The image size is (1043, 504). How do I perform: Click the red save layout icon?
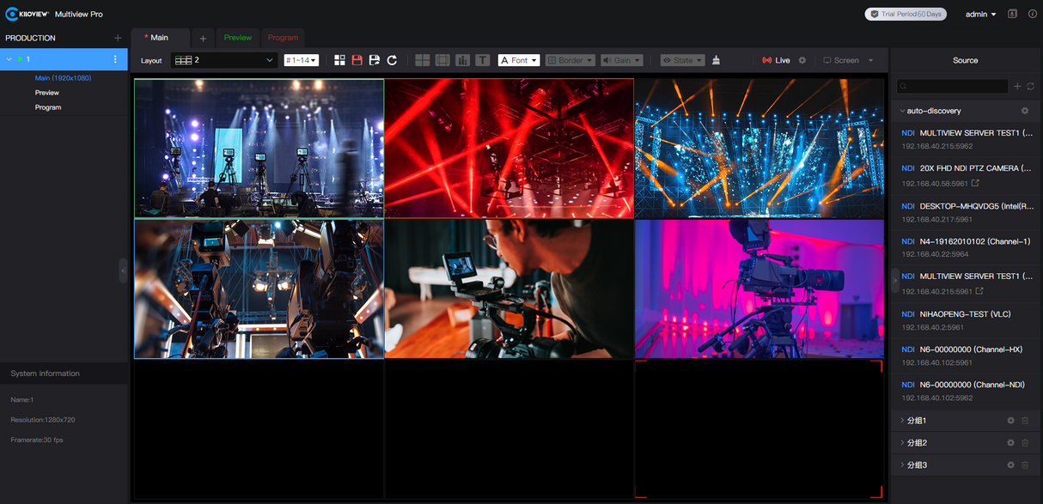click(x=357, y=60)
